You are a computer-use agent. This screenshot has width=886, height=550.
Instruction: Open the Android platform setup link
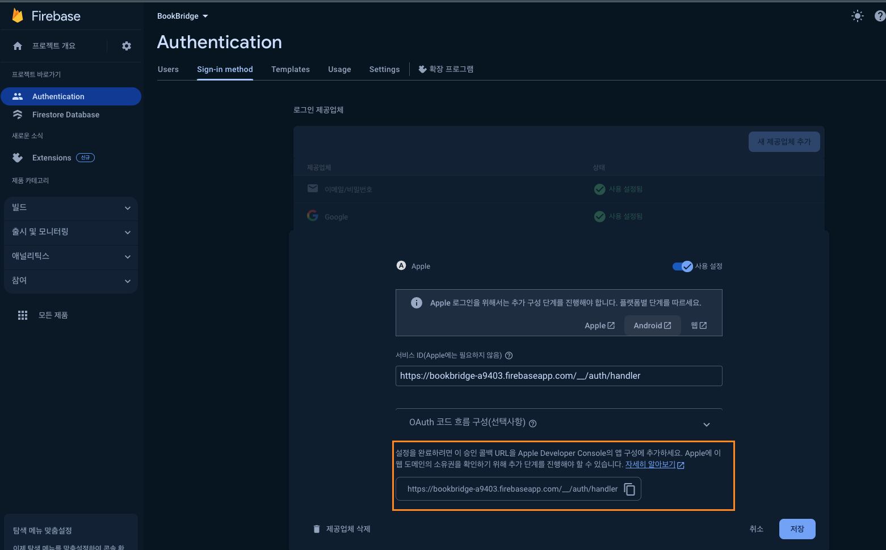pyautogui.click(x=653, y=325)
